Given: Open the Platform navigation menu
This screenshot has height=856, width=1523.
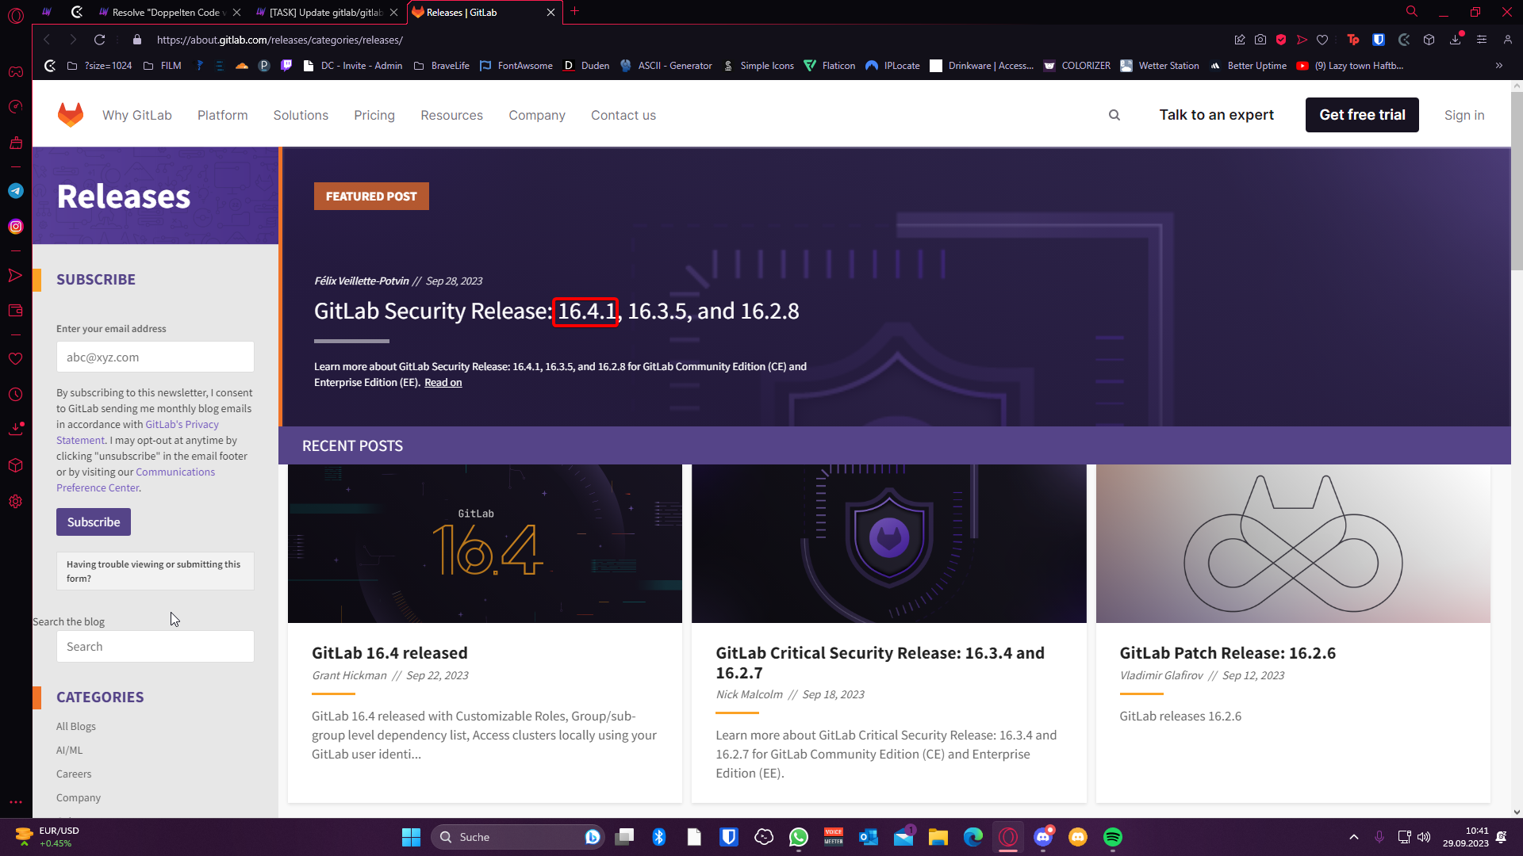Looking at the screenshot, I should pyautogui.click(x=222, y=115).
